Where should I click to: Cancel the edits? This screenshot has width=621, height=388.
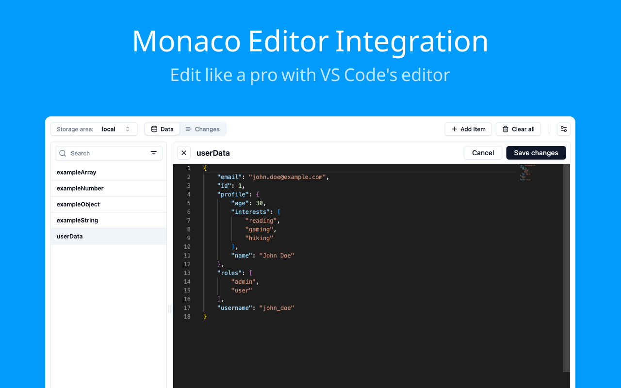point(483,153)
